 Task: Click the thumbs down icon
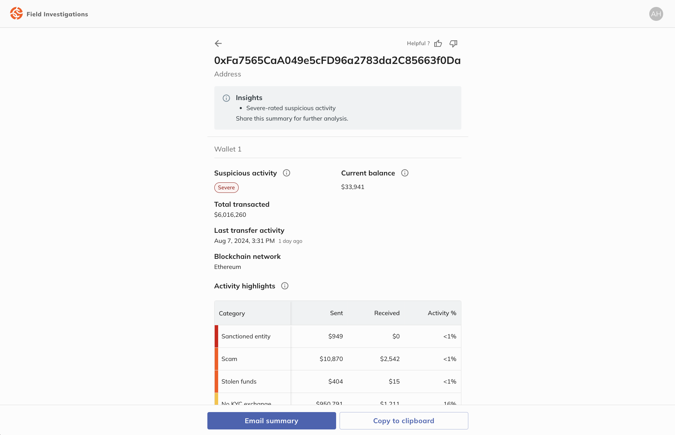[453, 43]
